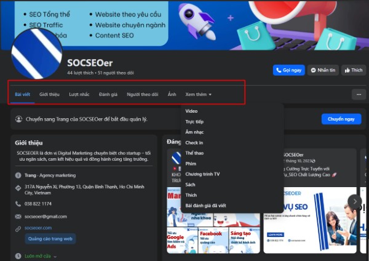
Task: Click the next arrow on featured posts
Action: click(x=355, y=202)
